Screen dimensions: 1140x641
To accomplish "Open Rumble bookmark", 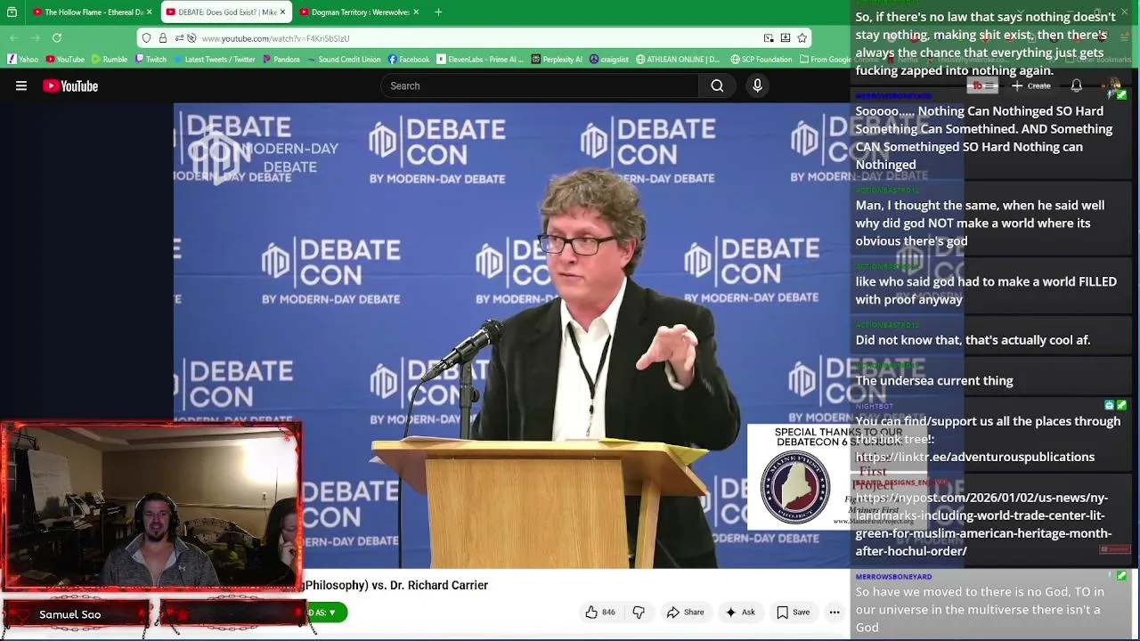I will [109, 60].
